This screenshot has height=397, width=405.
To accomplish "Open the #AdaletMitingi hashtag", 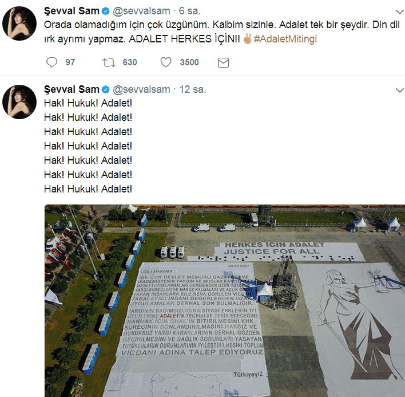I will pyautogui.click(x=285, y=39).
